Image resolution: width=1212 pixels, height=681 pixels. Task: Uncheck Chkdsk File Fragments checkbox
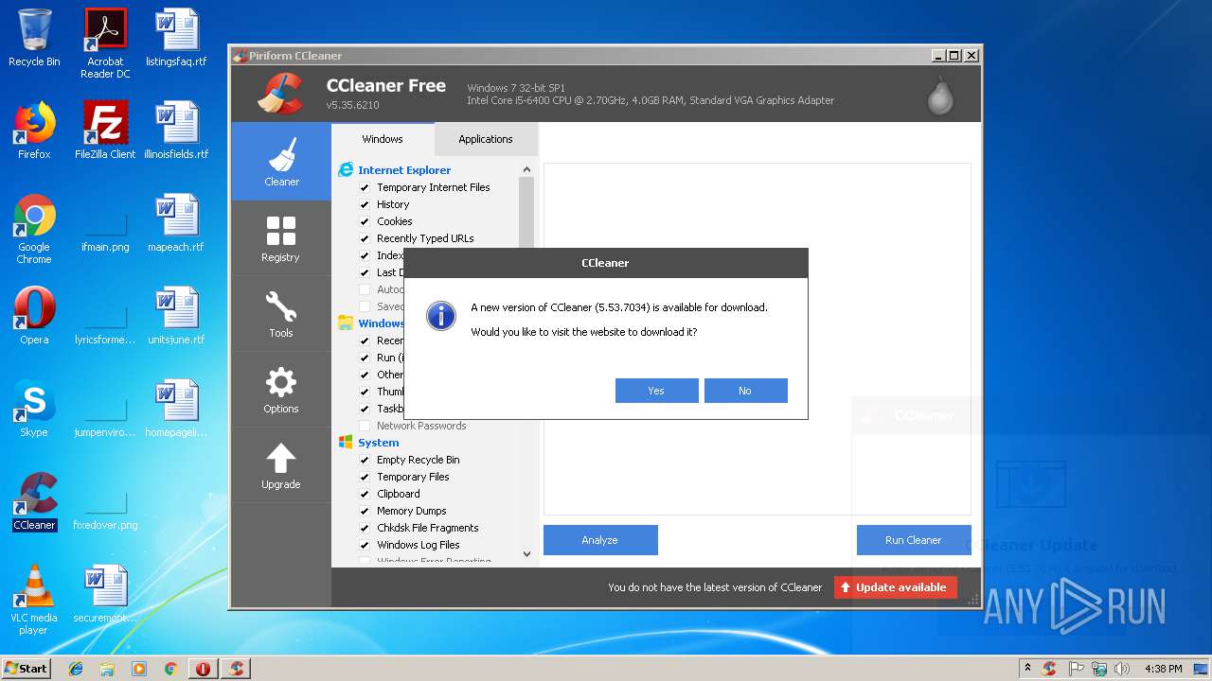pyautogui.click(x=365, y=528)
